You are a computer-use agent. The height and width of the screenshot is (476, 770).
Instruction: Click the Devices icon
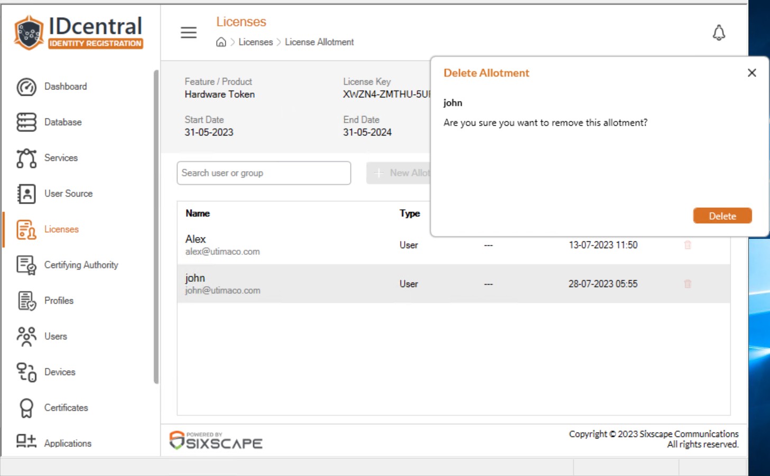26,372
